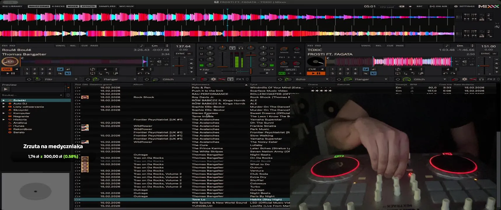
Task: Toggle the MIXER section
Action: coord(72,6)
